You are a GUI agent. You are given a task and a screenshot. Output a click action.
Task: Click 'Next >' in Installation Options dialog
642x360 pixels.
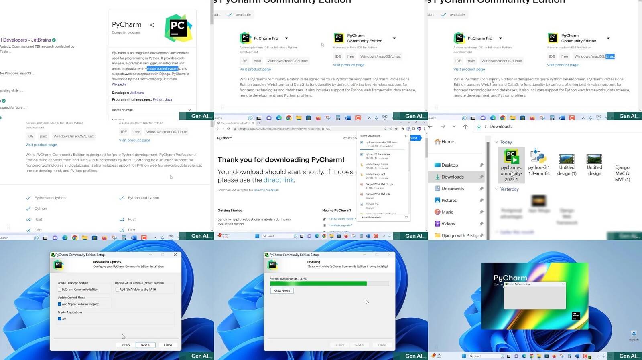pyautogui.click(x=145, y=345)
